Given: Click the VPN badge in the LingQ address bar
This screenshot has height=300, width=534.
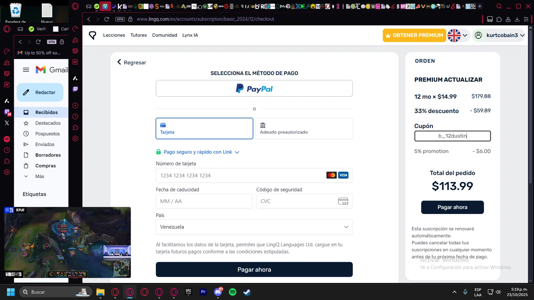Looking at the screenshot, I should [x=120, y=19].
